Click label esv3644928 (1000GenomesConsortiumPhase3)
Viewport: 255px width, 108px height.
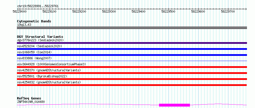52,64
